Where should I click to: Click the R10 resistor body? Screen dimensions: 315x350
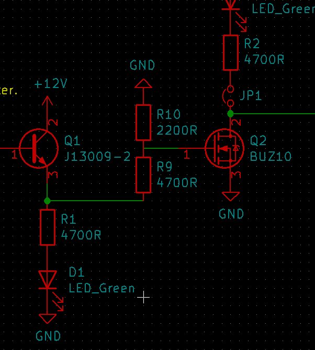[x=143, y=123]
